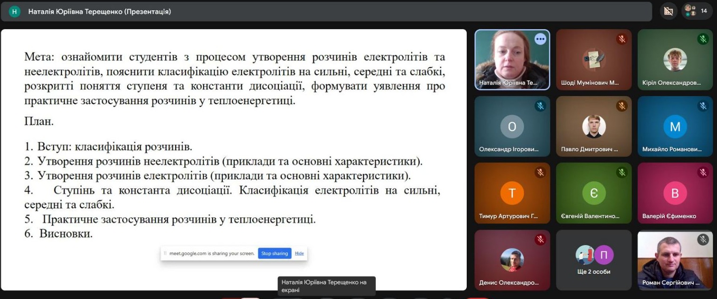
Task: Click the layout-off icon in top bar
Action: pyautogui.click(x=668, y=11)
